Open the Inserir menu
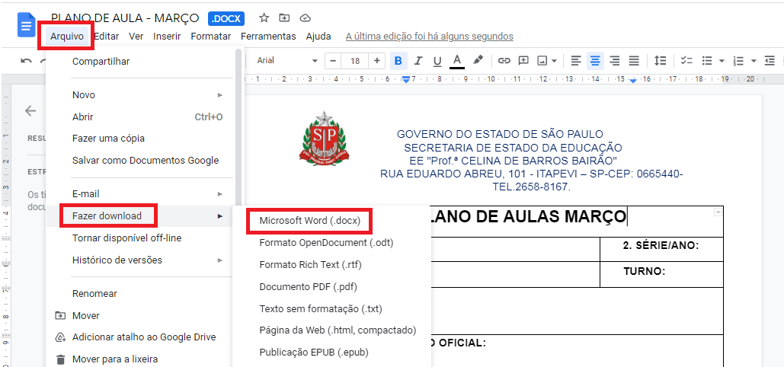 pyautogui.click(x=167, y=36)
